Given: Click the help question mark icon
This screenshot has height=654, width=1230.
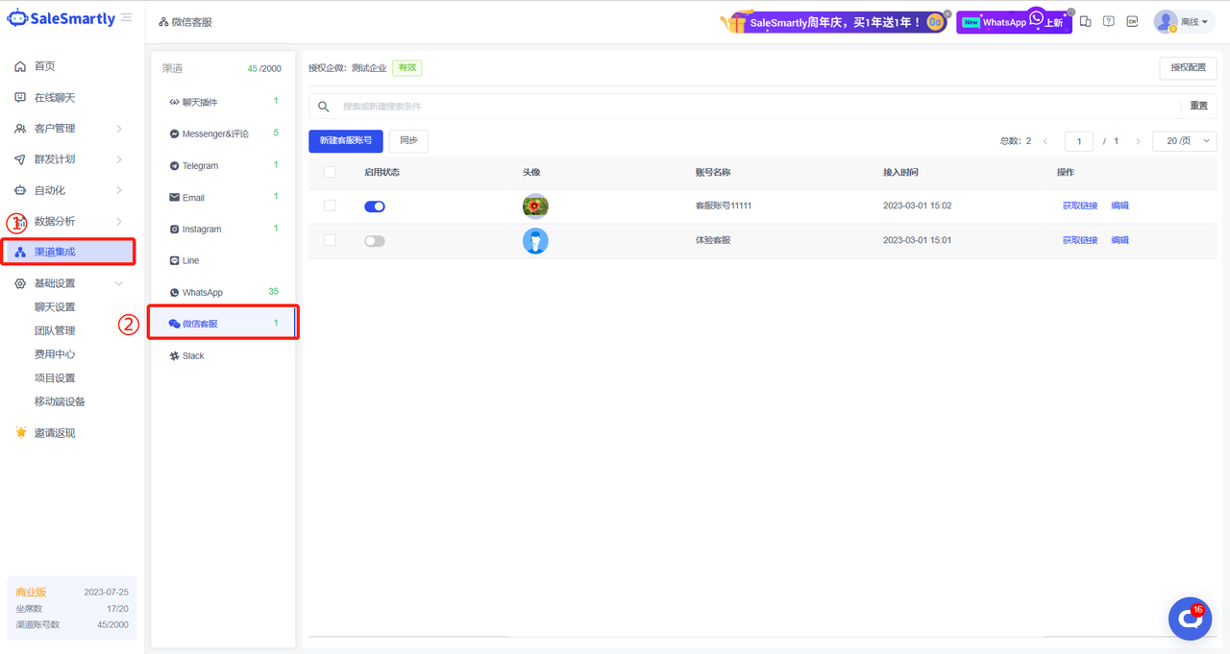Looking at the screenshot, I should click(x=1108, y=21).
